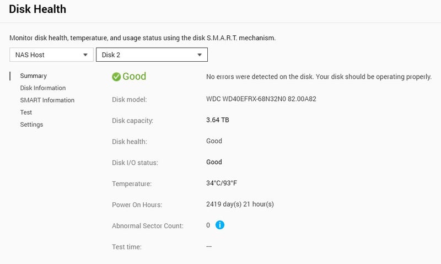Click the Disk Health page title
Image resolution: width=441 pixels, height=264 pixels.
pyautogui.click(x=37, y=9)
